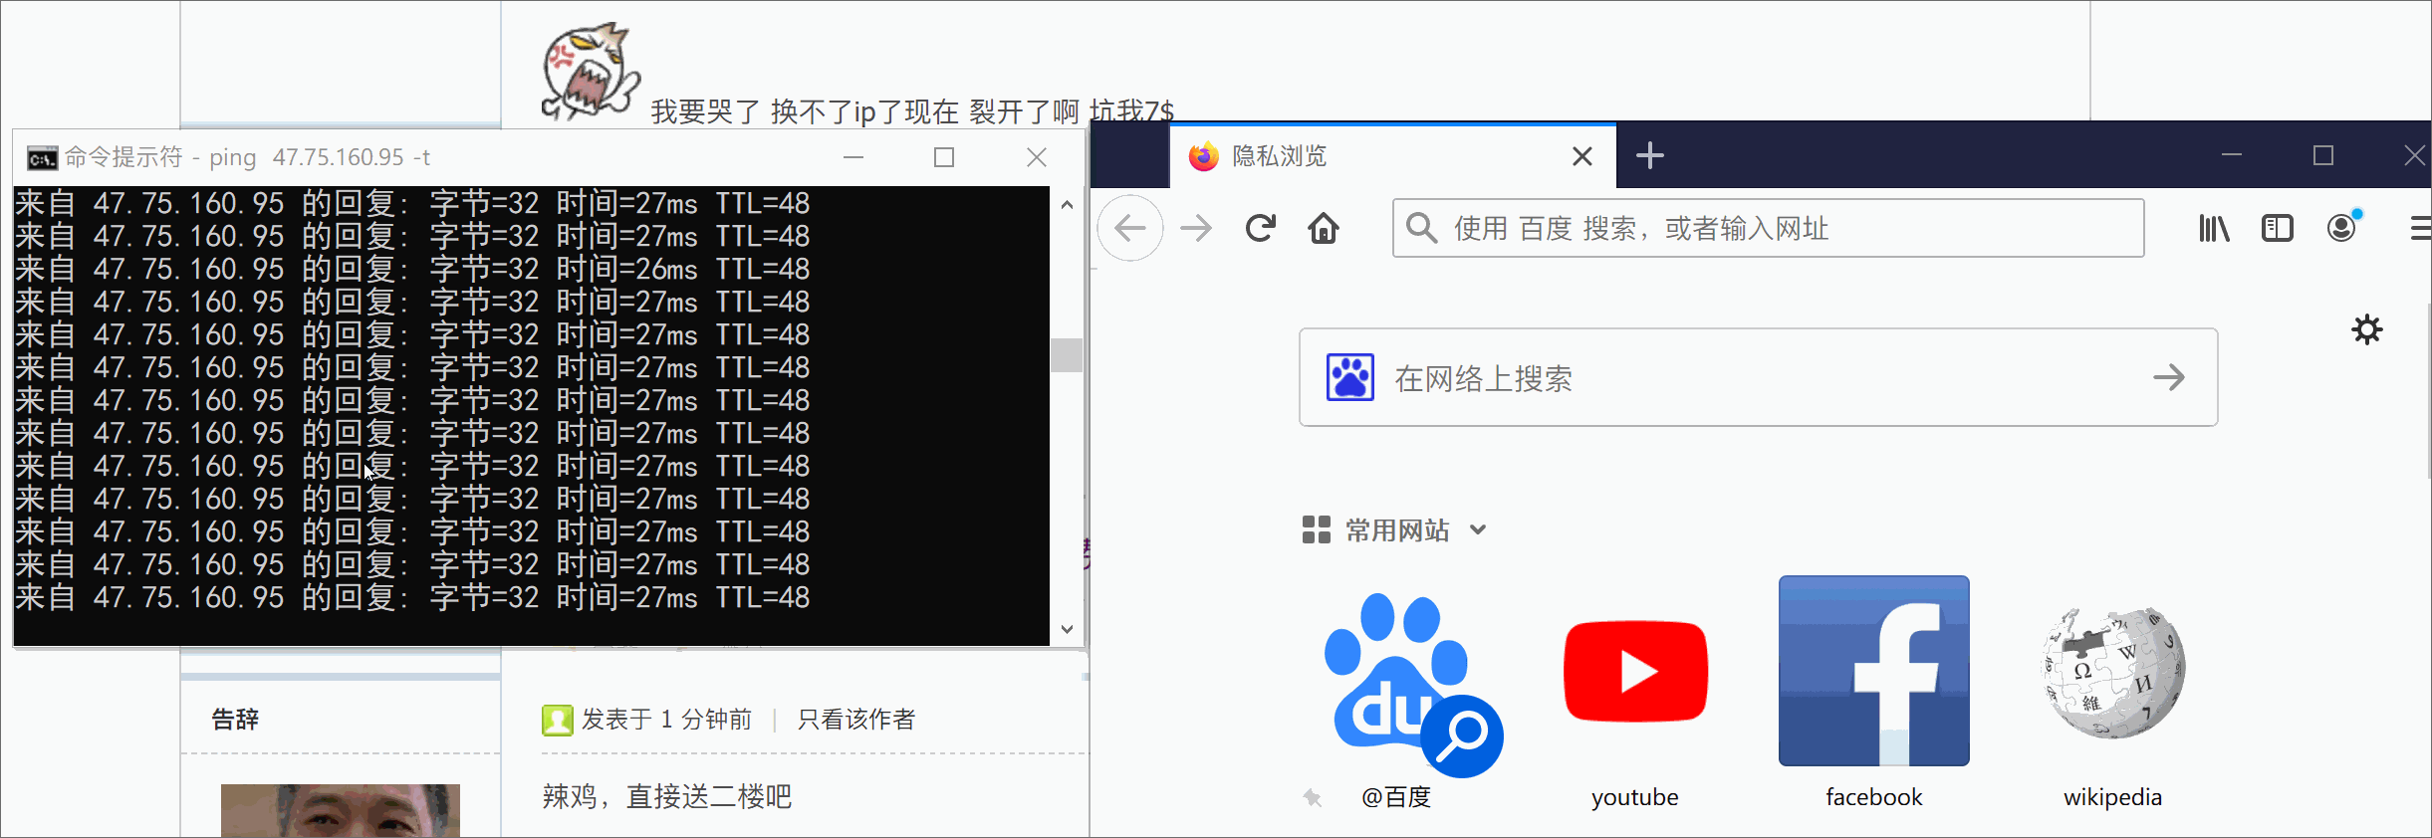Click the command prompt scrollbar thumb
Image resolution: width=2432 pixels, height=838 pixels.
click(1067, 355)
